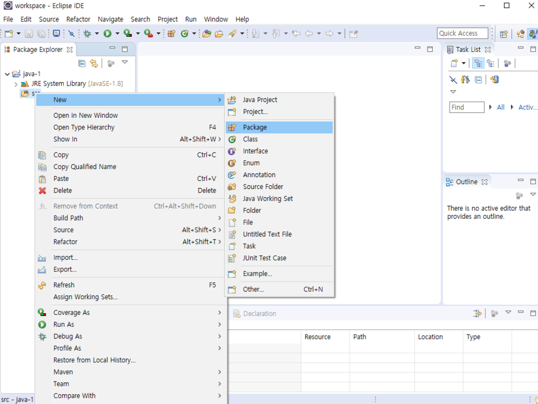Click the Last Edit Location toolbar icon
This screenshot has width=538, height=404.
(296, 33)
